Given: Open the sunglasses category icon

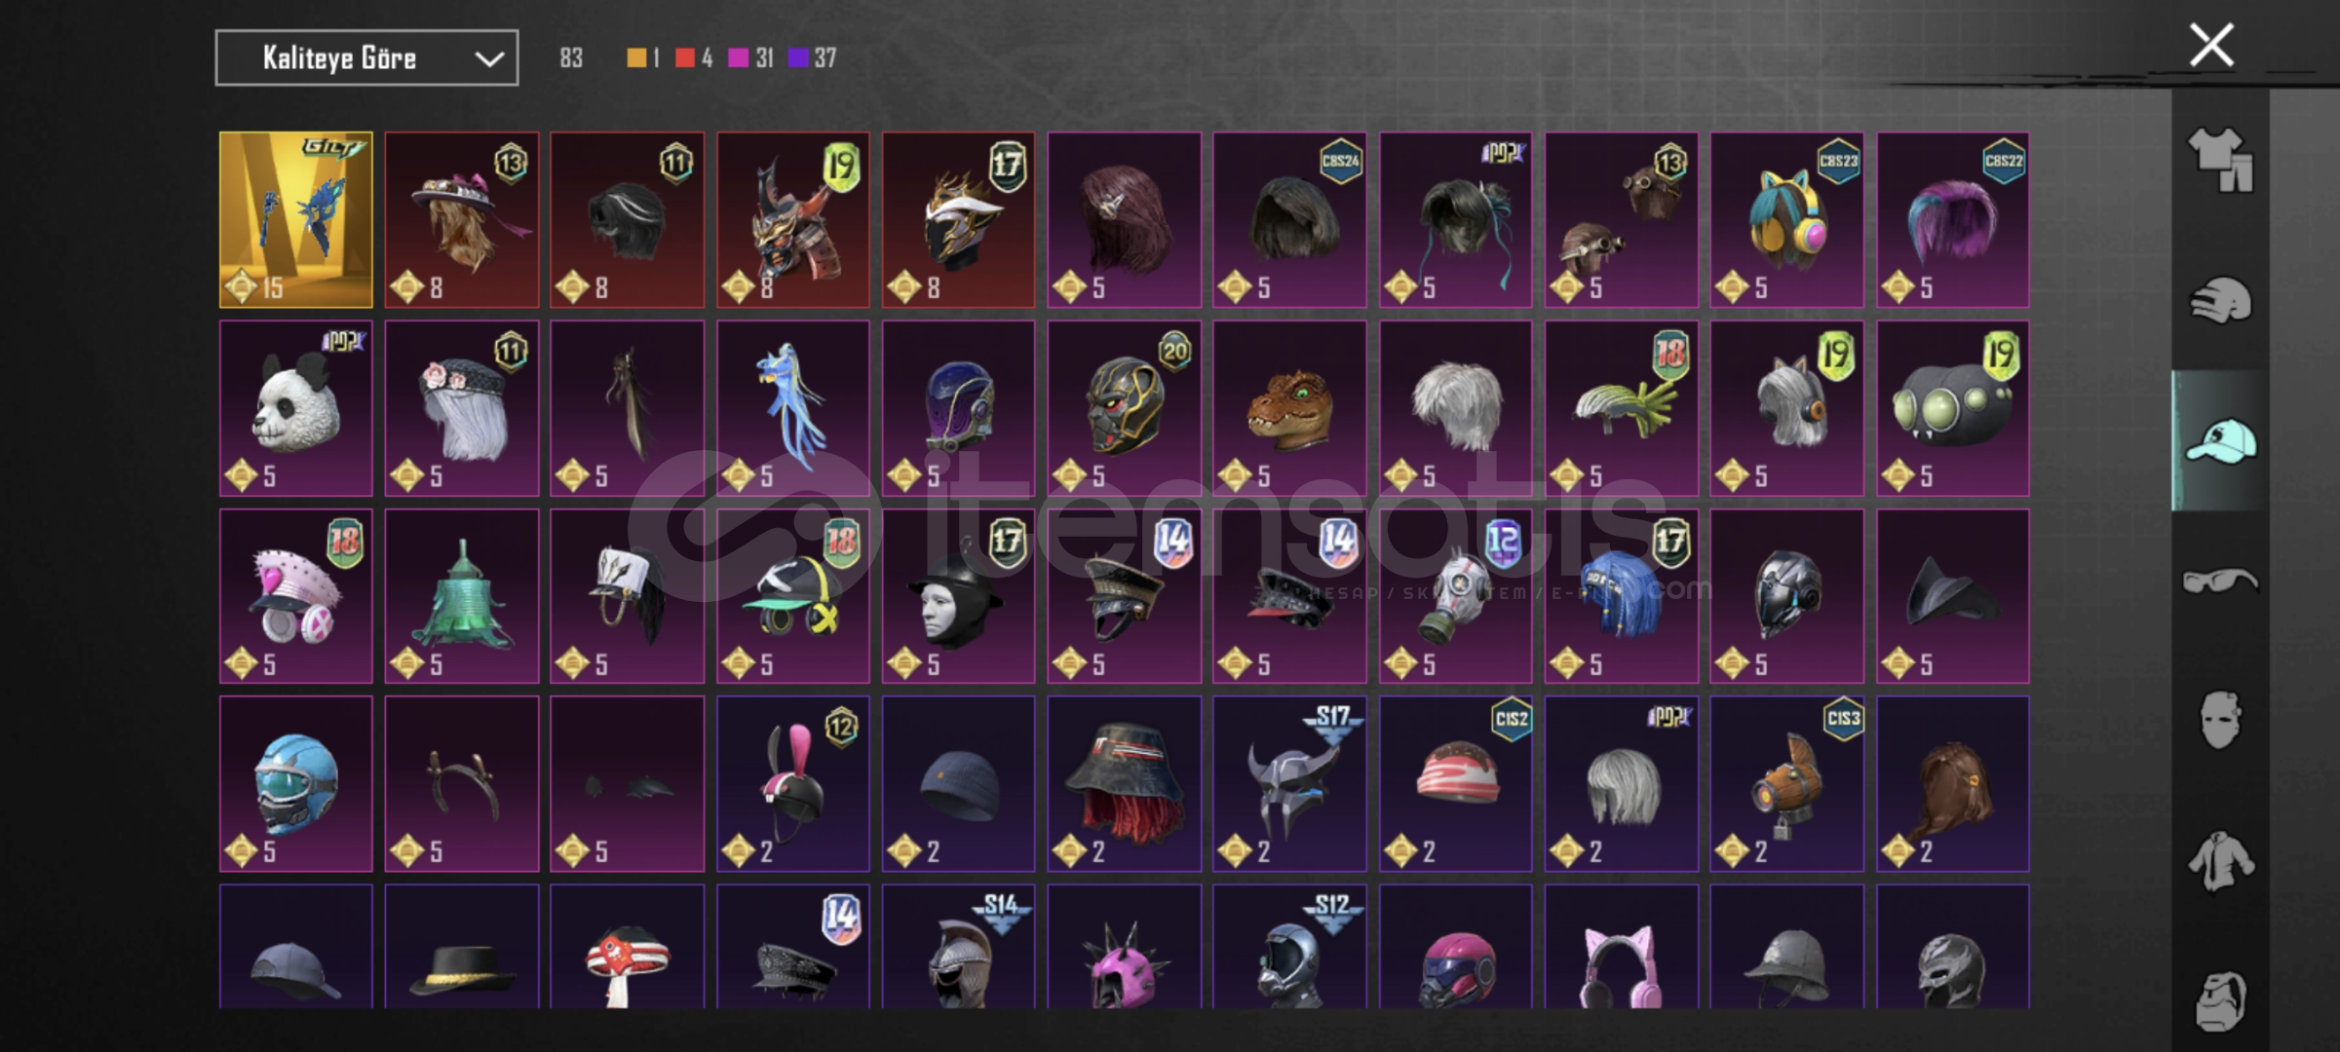Looking at the screenshot, I should point(2221,582).
